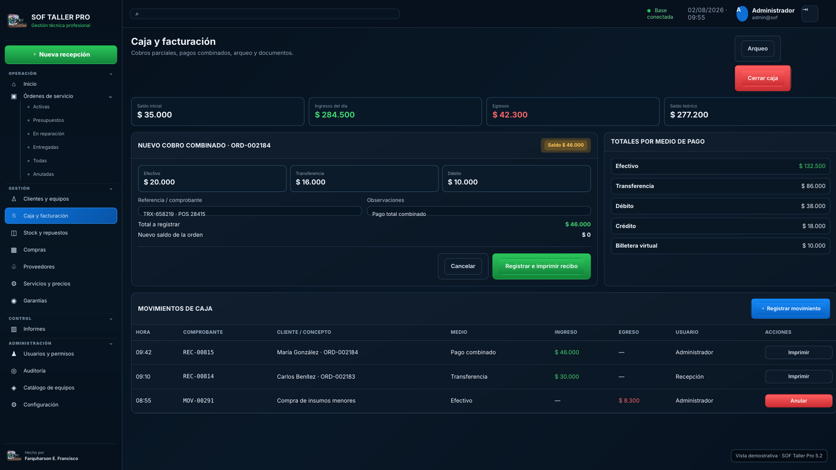Viewport: 836px width, 470px height.
Task: Click the logout icon beside Administrador
Action: click(x=809, y=14)
